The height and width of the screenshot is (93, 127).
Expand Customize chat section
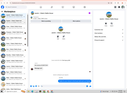pos(109,30)
